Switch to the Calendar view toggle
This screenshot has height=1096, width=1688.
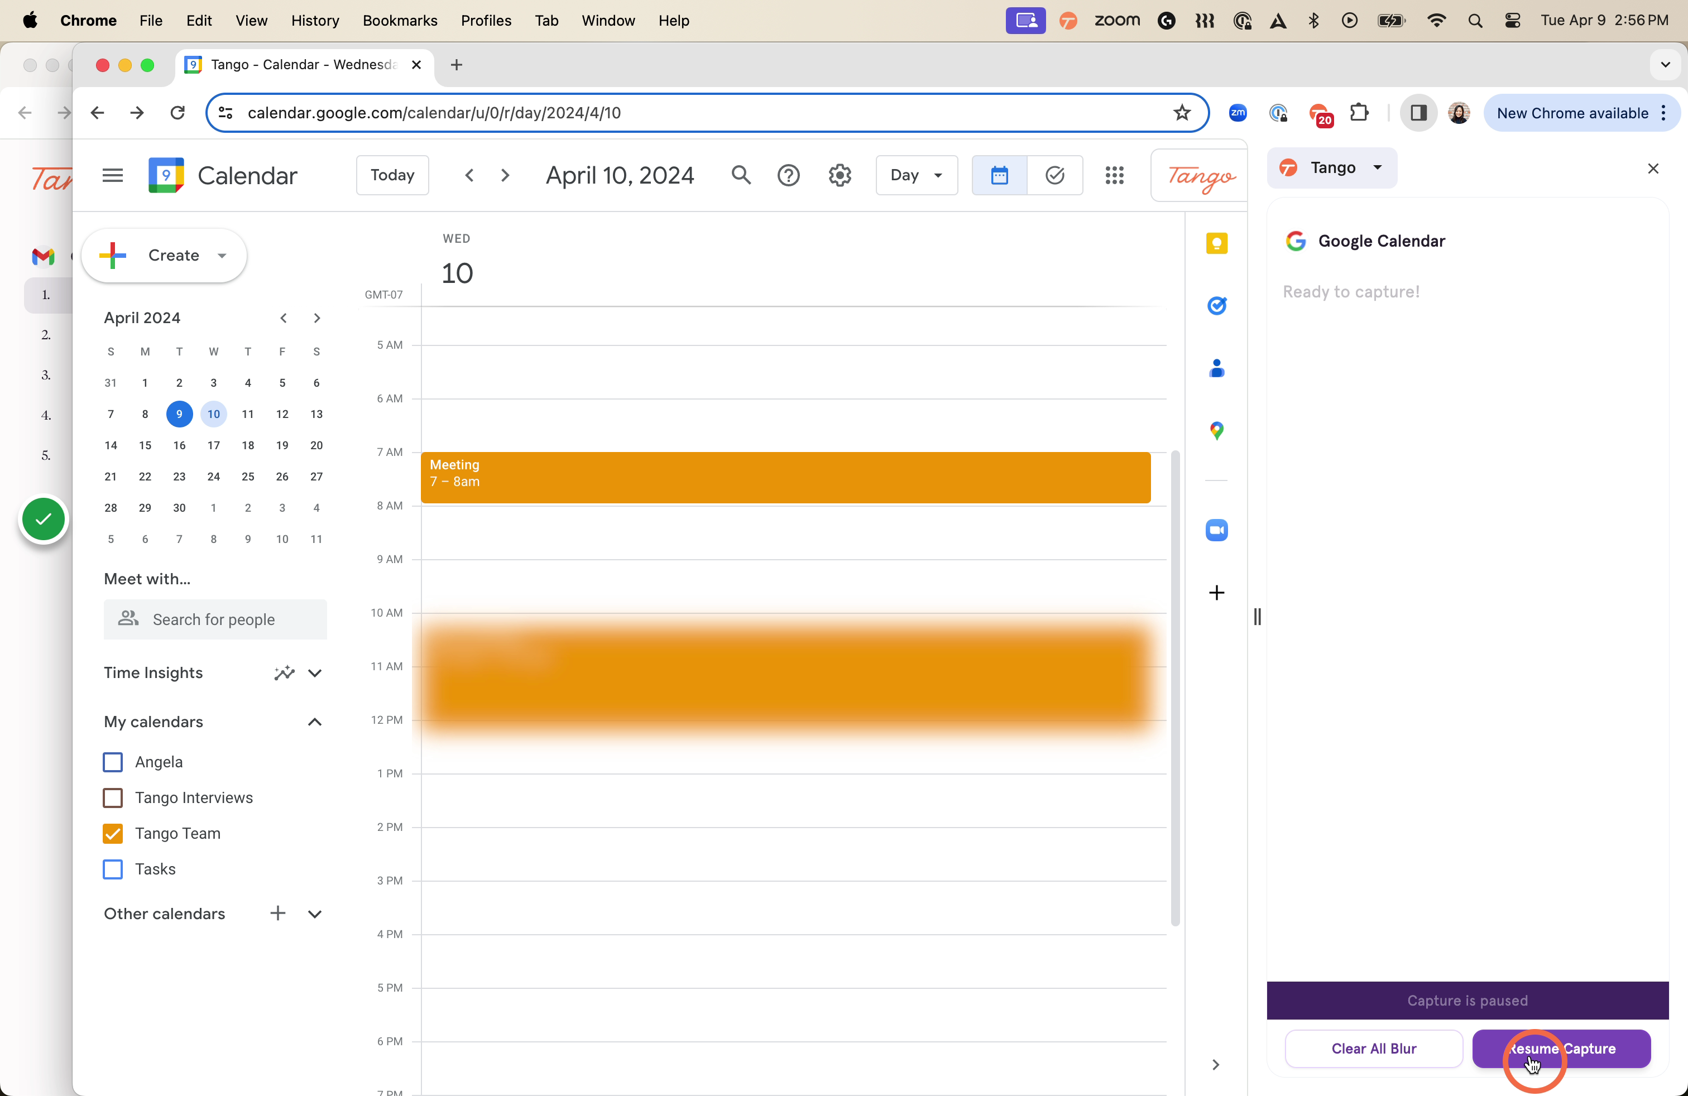tap(999, 175)
